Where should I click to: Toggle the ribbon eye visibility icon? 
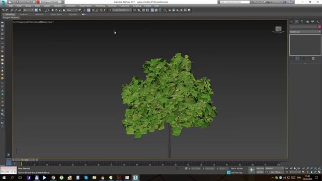tap(83, 15)
